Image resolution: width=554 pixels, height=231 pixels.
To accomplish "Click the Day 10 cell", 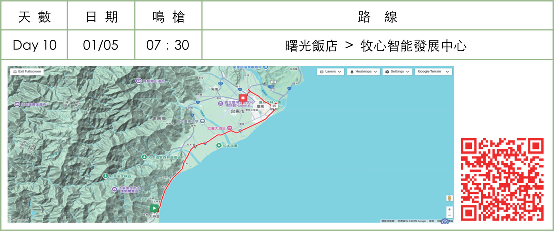I will coord(34,45).
